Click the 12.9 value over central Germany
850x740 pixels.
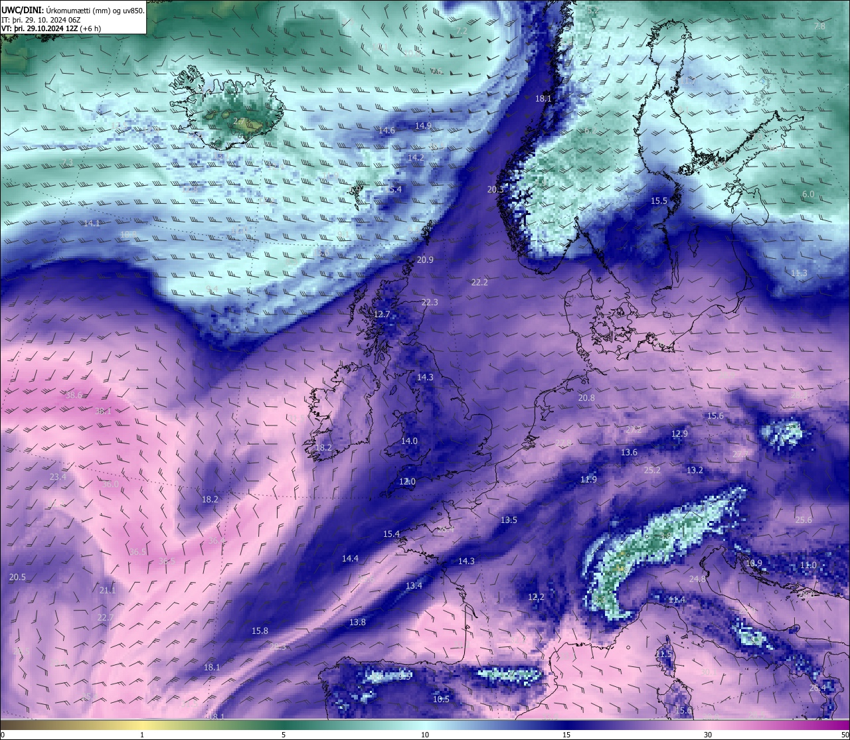pyautogui.click(x=679, y=433)
